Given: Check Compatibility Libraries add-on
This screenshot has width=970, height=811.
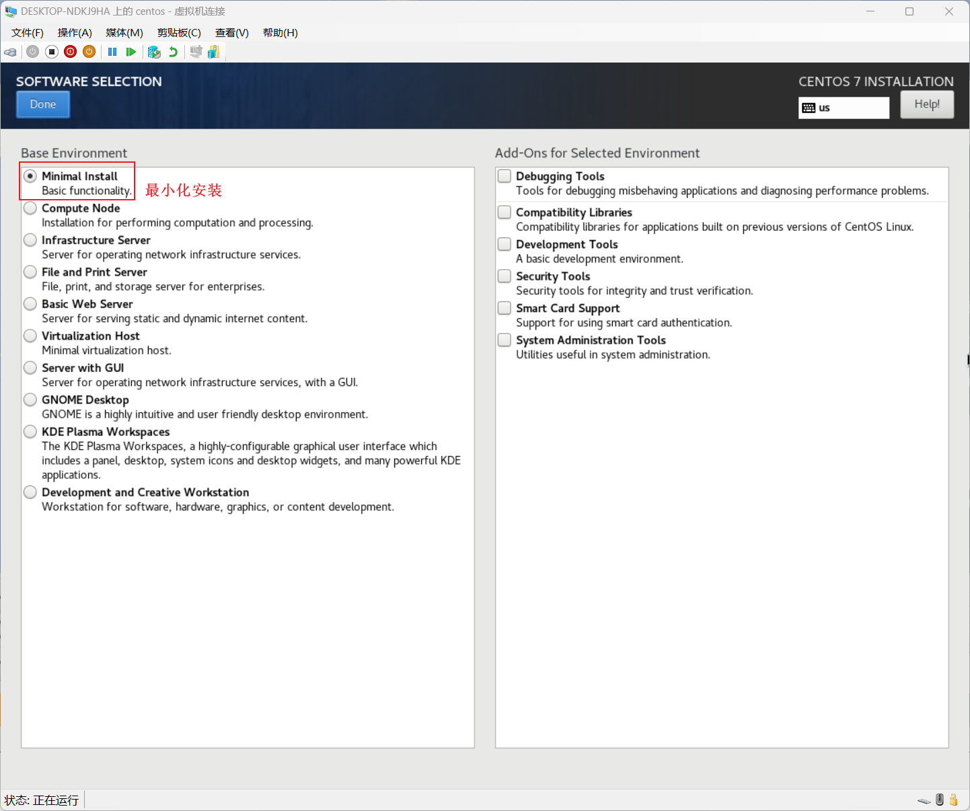Looking at the screenshot, I should [505, 212].
